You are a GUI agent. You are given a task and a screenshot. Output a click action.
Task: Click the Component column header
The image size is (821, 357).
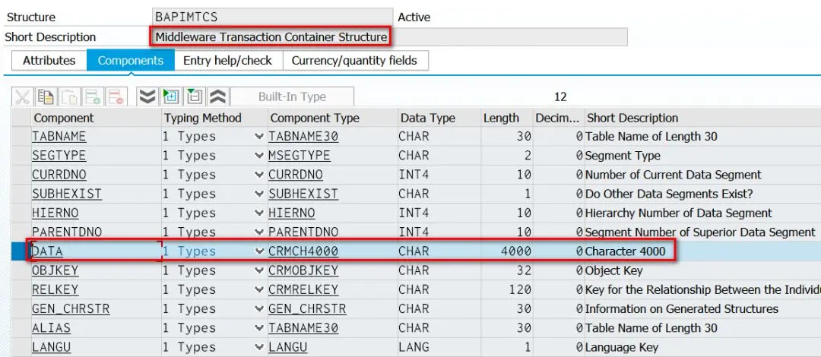(x=97, y=118)
